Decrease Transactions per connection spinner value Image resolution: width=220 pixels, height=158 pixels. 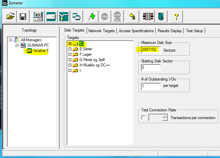165,119
